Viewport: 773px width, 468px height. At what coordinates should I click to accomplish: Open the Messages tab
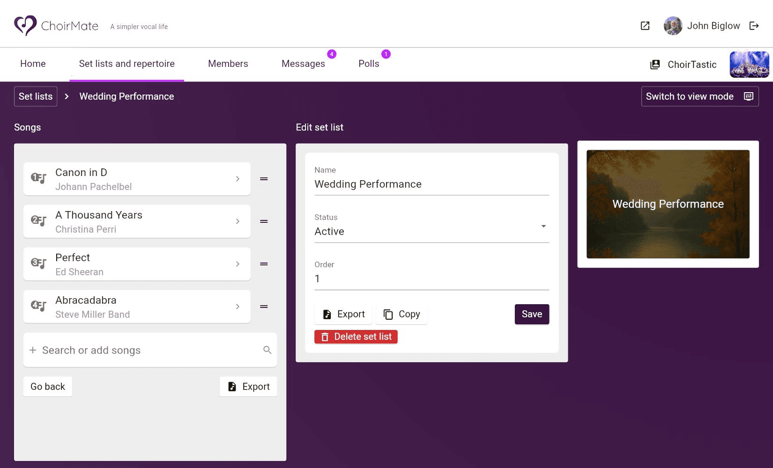303,64
